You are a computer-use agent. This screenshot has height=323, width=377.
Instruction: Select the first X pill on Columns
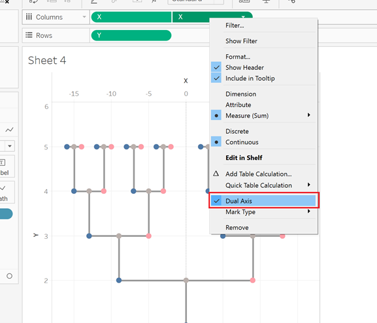coord(131,17)
